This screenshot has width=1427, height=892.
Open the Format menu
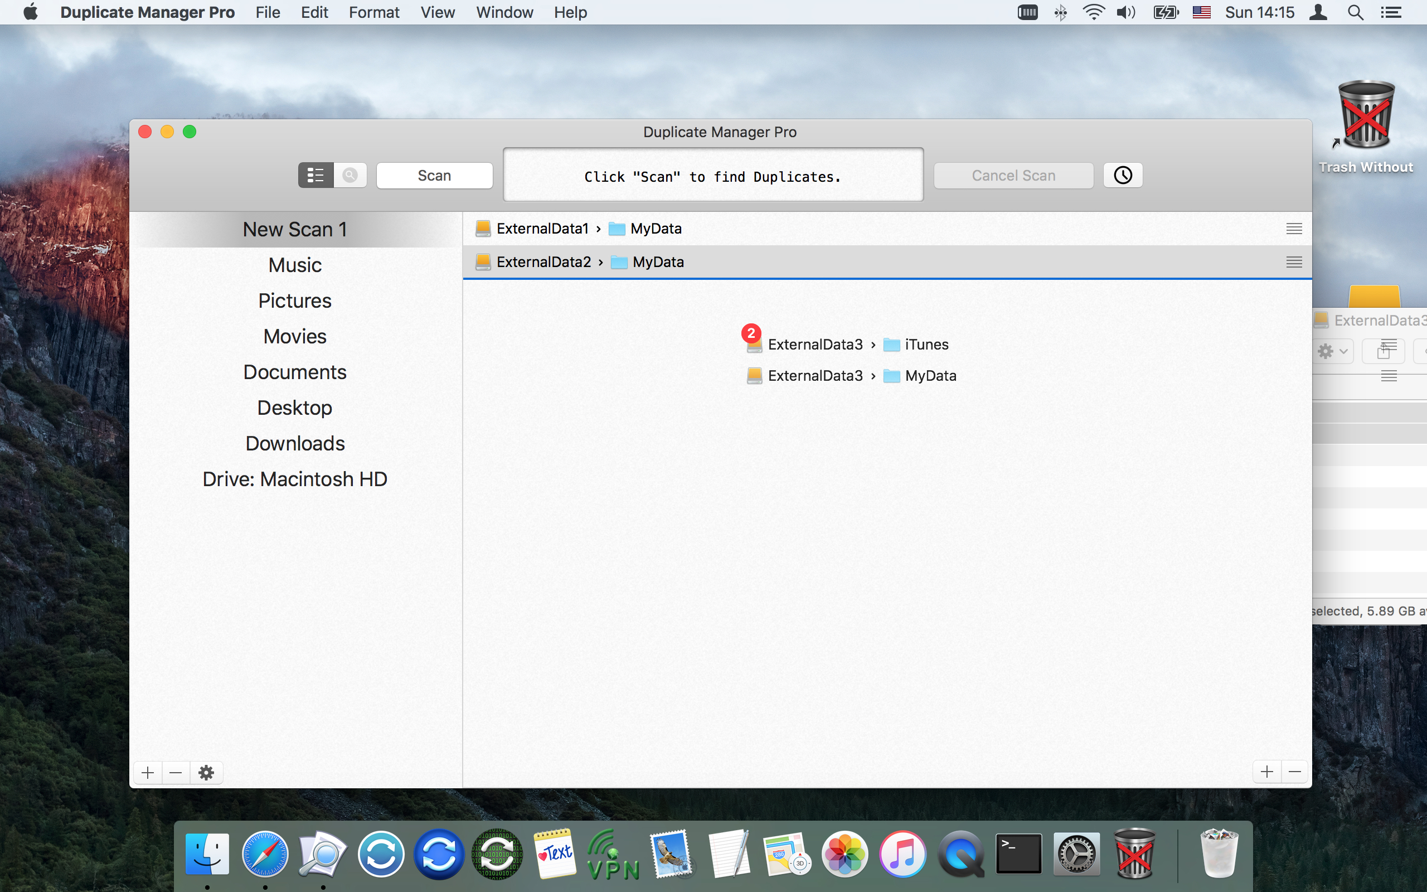[374, 12]
